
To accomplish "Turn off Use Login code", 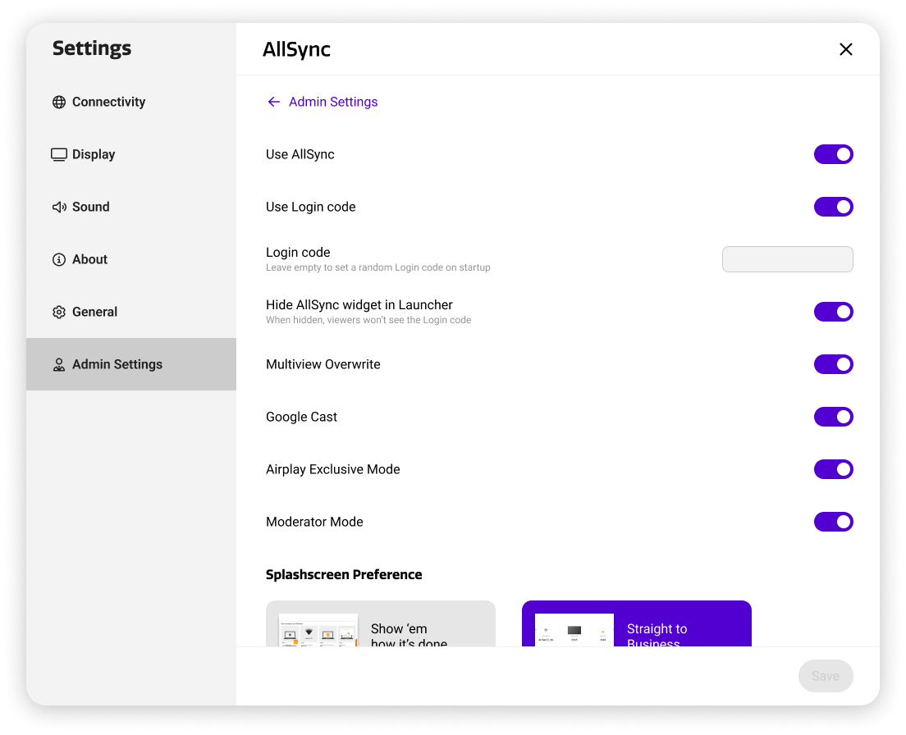I will (834, 207).
